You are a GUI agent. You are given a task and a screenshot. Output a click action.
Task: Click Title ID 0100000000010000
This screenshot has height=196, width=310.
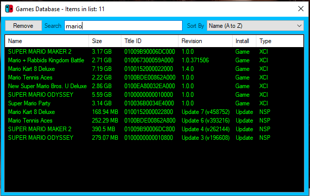[x=149, y=95]
